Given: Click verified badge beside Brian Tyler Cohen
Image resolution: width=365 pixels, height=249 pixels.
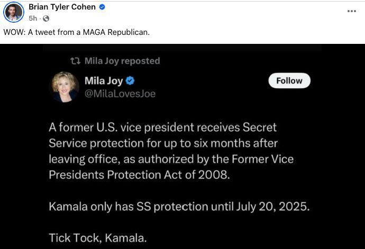Looking at the screenshot, I should pos(102,7).
